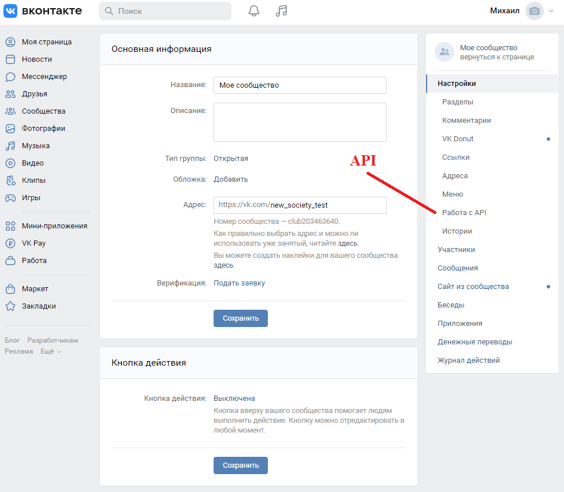
Task: Click the Сохранить button under Основная информация
Action: coord(240,318)
